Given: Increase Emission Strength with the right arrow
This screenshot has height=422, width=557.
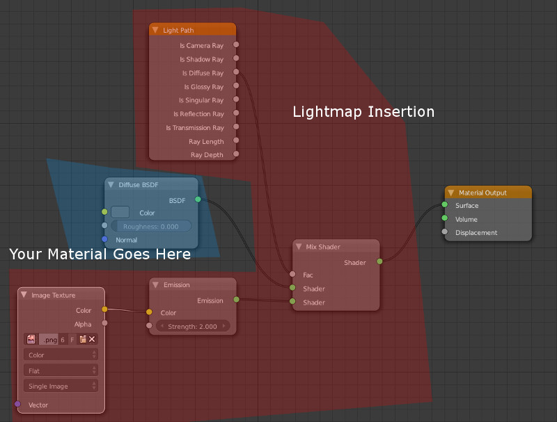Looking at the screenshot, I should pyautogui.click(x=223, y=326).
